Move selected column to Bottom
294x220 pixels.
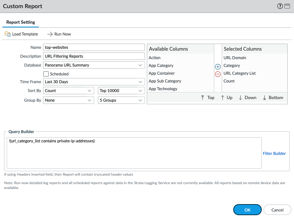click(x=273, y=98)
